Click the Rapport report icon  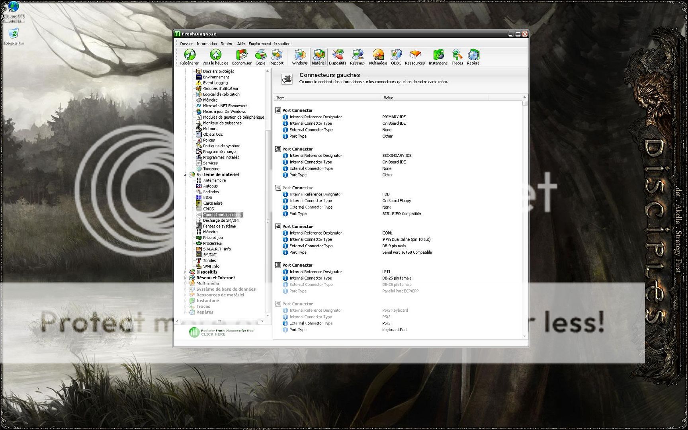click(276, 57)
